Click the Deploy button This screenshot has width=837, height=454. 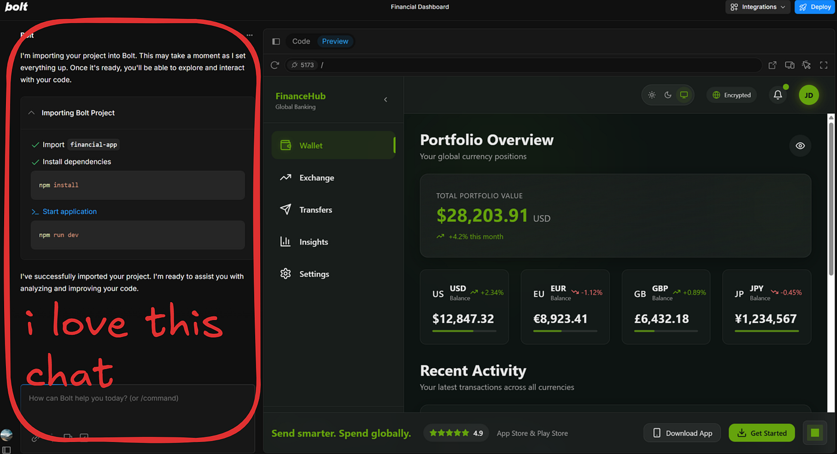pyautogui.click(x=814, y=7)
